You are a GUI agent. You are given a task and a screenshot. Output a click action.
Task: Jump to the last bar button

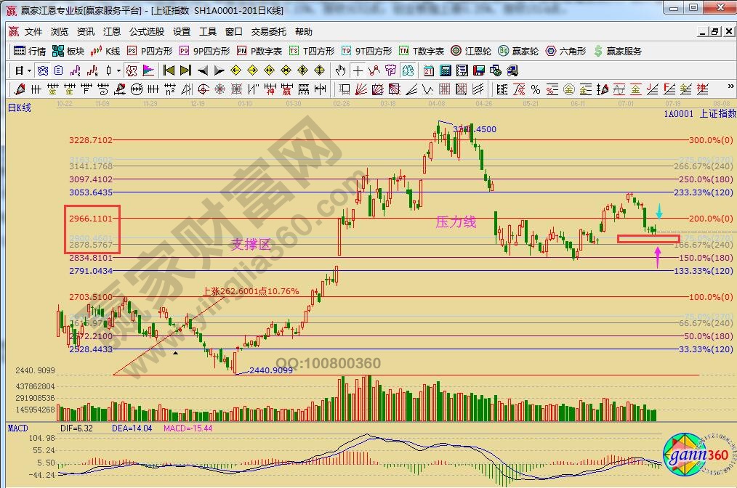(x=185, y=70)
